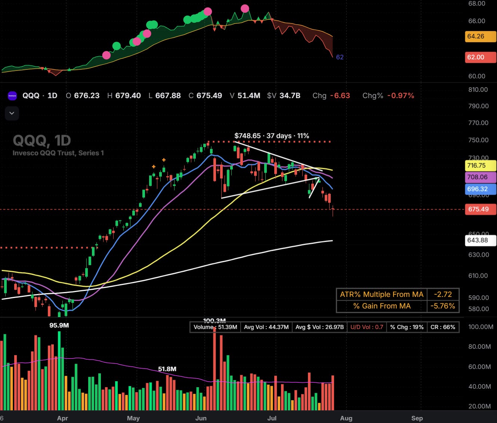Click the ATR% Multiple From MA cell
Screen dimensions: 497x423
pos(382,294)
